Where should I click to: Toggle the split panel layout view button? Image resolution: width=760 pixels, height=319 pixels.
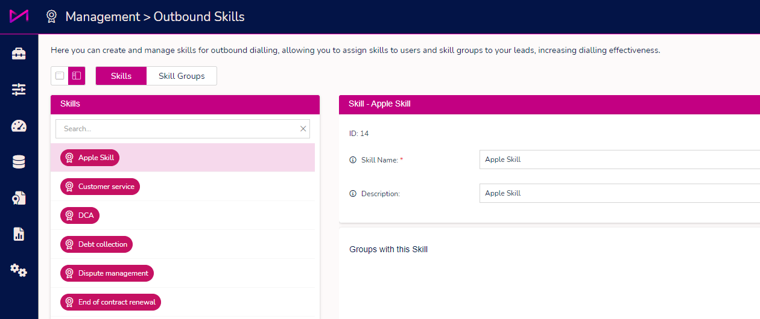click(77, 76)
